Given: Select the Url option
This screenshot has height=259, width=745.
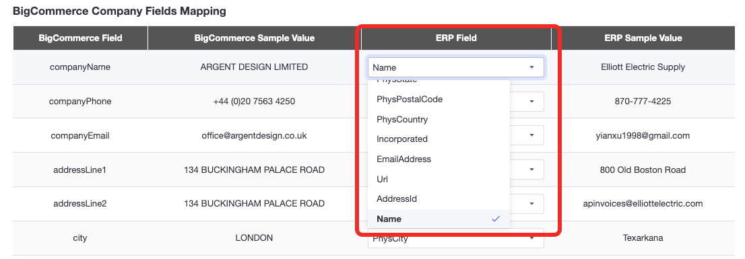Looking at the screenshot, I should point(439,180).
